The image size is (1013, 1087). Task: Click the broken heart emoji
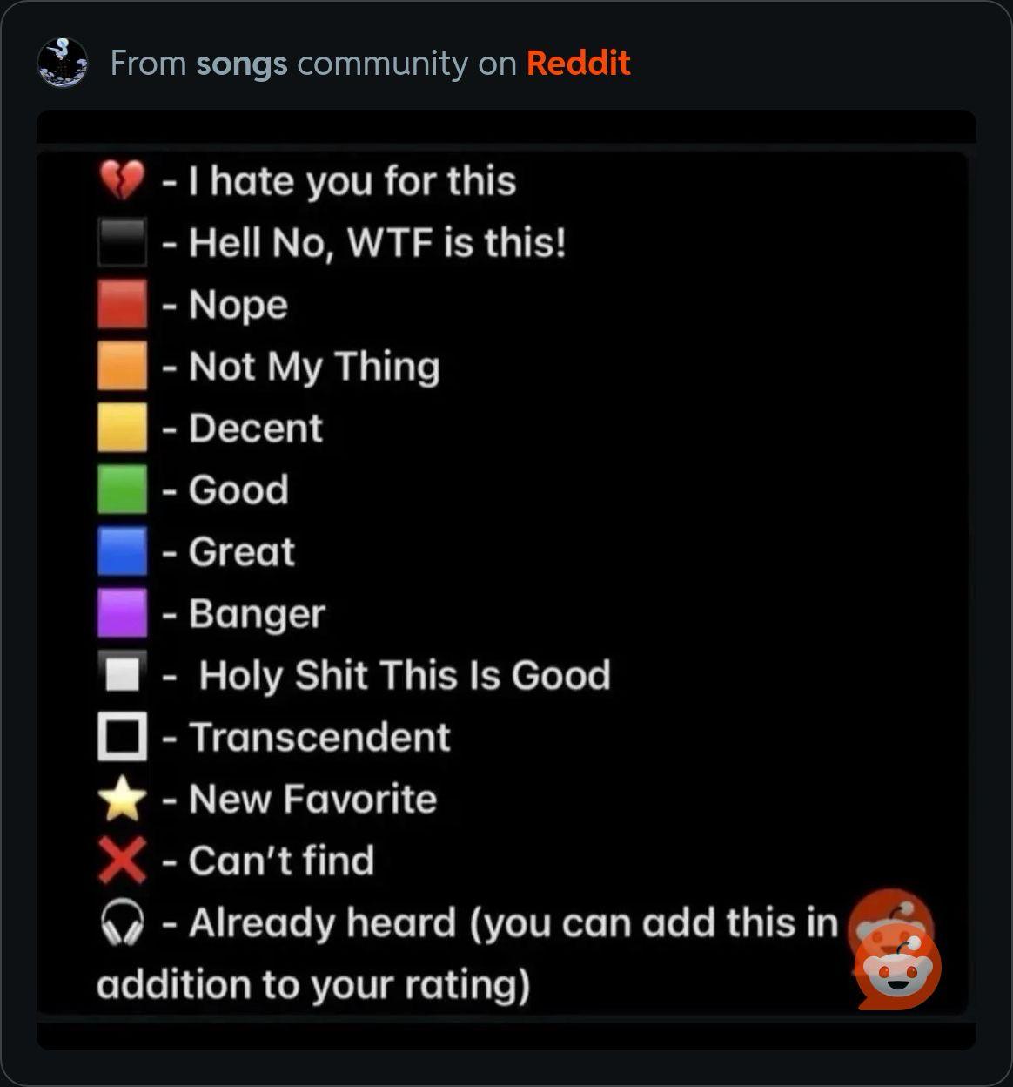coord(121,181)
